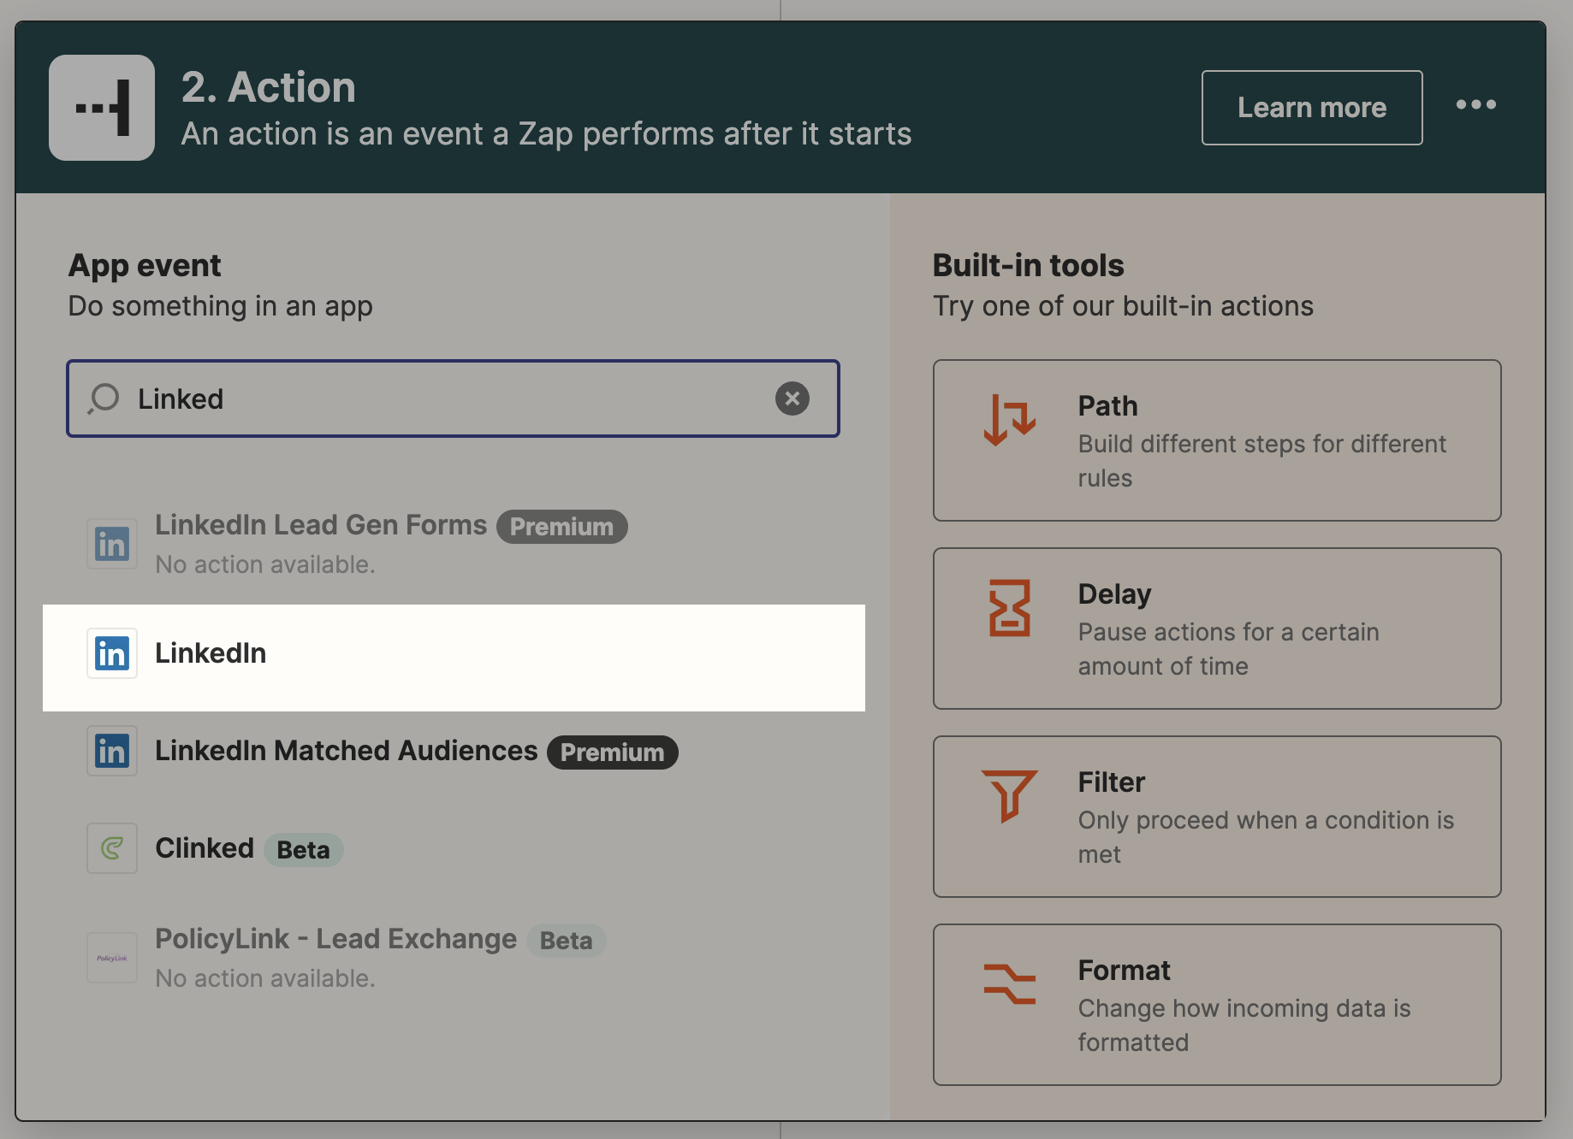Focus the app search field containing Linked
This screenshot has width=1573, height=1139.
[x=453, y=398]
